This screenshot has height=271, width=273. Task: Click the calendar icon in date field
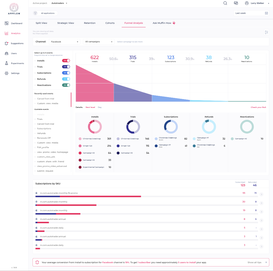[266, 13]
